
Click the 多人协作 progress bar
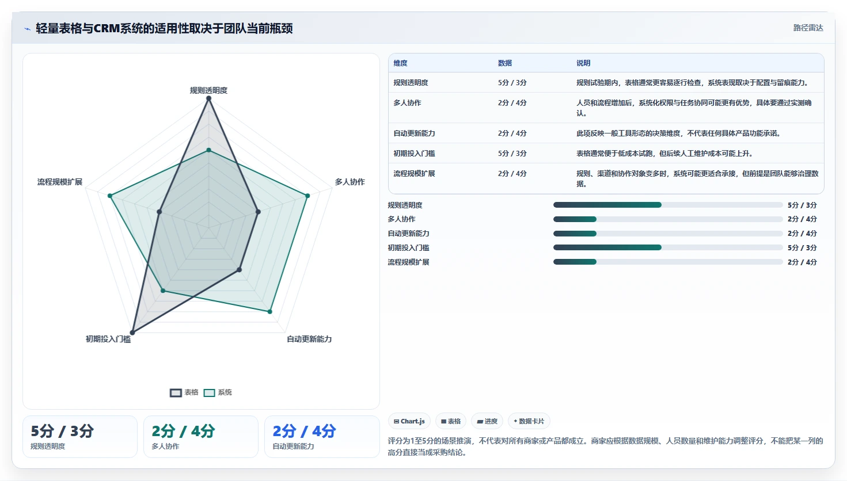pos(668,219)
